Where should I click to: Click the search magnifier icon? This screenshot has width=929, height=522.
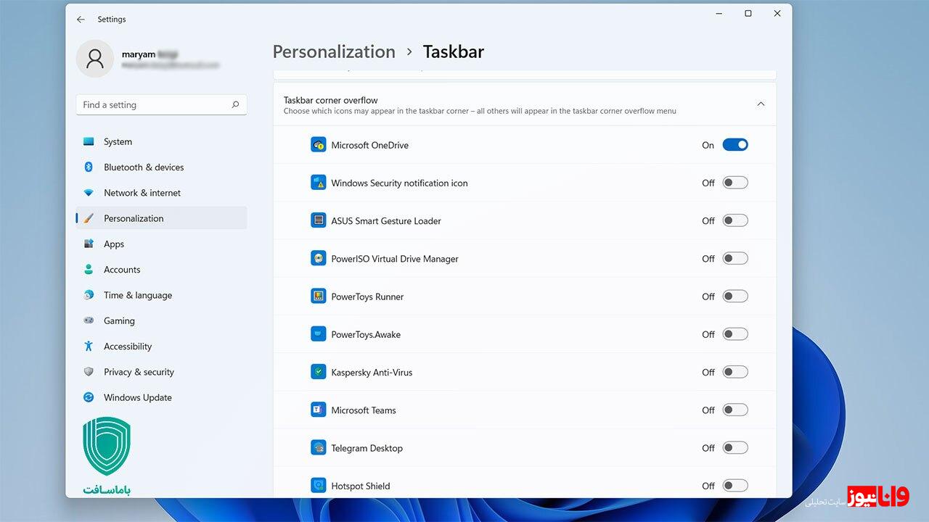(235, 105)
